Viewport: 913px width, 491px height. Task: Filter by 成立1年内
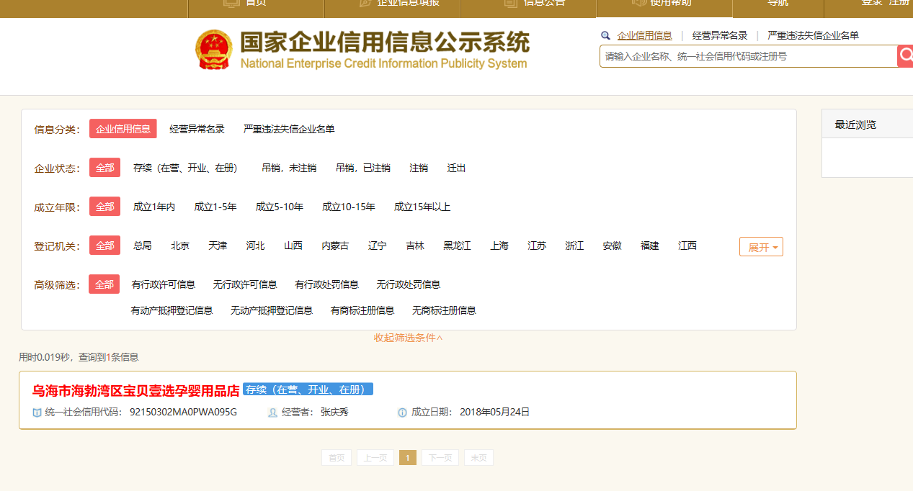(154, 207)
